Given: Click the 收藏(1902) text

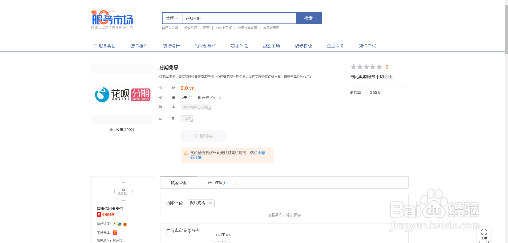Looking at the screenshot, I should (125, 130).
